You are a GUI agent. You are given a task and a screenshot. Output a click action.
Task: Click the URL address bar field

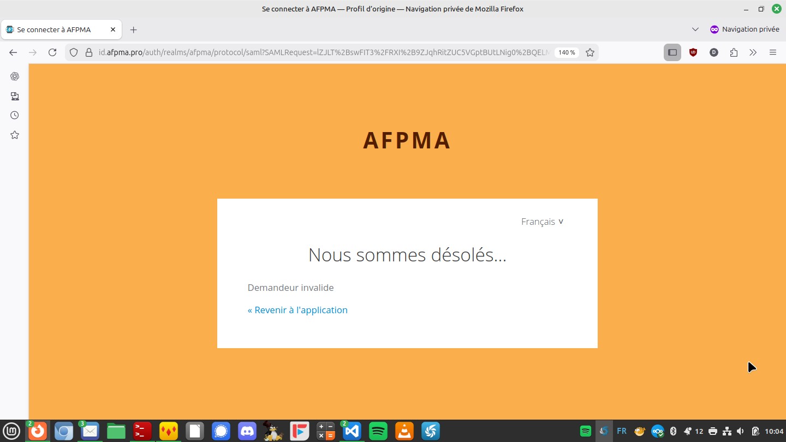coord(322,52)
